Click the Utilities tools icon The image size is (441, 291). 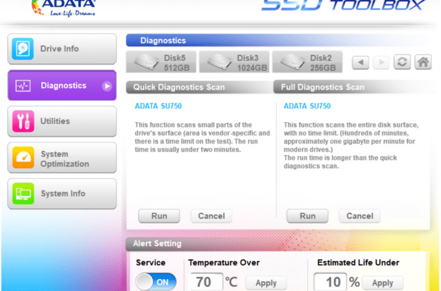point(23,121)
